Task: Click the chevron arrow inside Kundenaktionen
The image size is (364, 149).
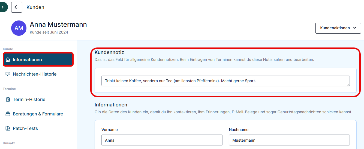Action: coord(355,28)
